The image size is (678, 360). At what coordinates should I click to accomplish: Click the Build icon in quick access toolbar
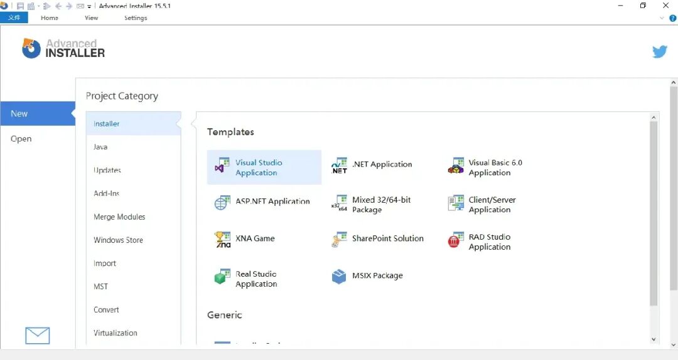(x=31, y=6)
